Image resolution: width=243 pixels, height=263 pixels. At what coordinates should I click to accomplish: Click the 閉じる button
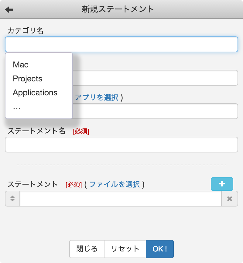(x=87, y=249)
